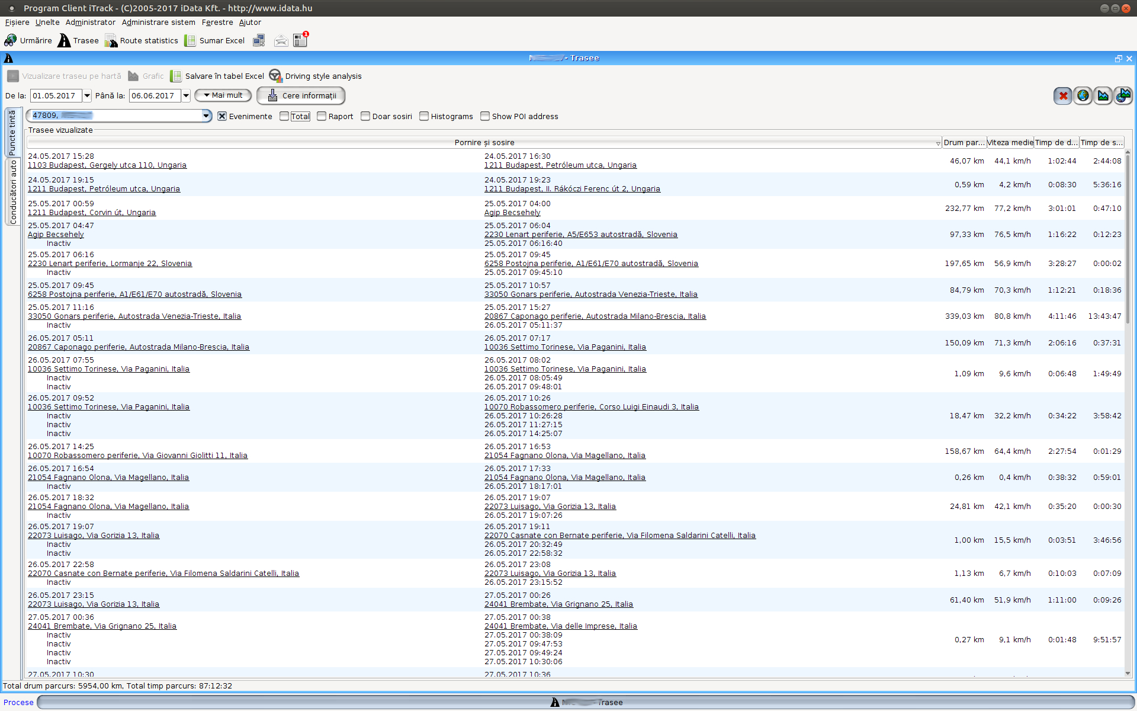
Task: Click the mountain chart graph button
Action: (1103, 95)
